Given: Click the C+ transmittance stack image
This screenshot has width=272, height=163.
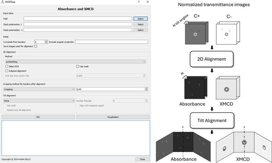Looking at the screenshot, I should pos(196,33).
